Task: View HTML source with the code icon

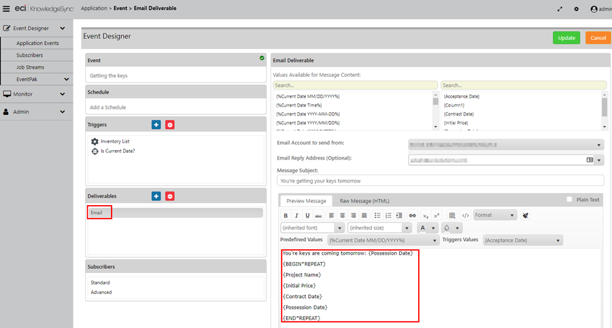Action: (465, 215)
